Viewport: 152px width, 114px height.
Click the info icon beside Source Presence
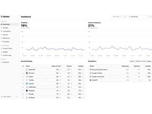pyautogui.click(x=101, y=23)
